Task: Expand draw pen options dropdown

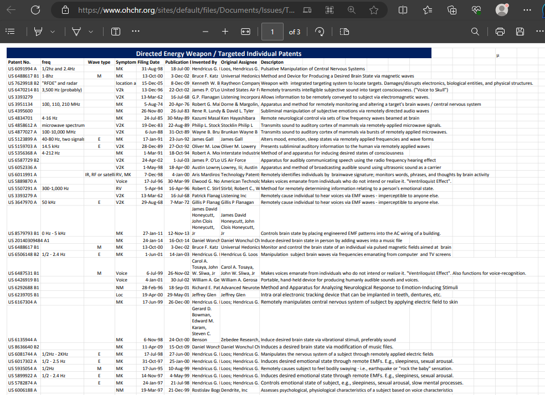Action: pos(91,32)
